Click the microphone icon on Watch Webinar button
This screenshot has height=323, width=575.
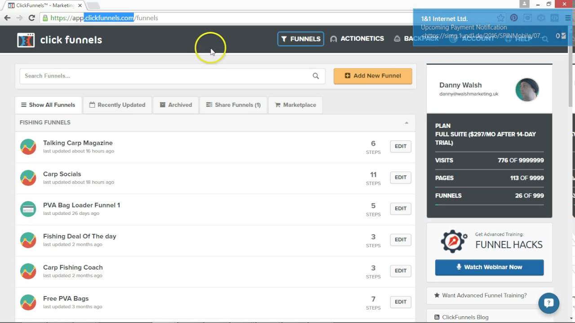(x=459, y=267)
